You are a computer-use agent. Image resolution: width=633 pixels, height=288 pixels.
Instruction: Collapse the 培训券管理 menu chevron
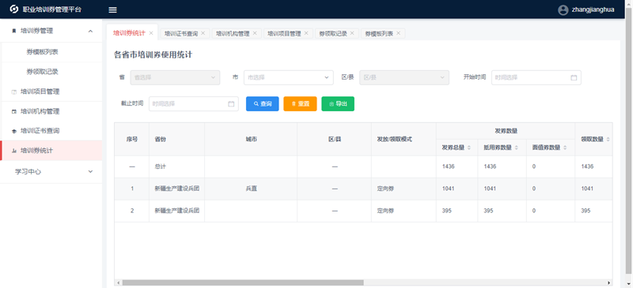[x=90, y=31]
